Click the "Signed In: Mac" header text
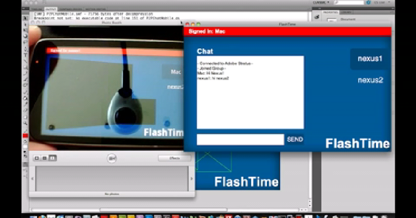 point(207,31)
